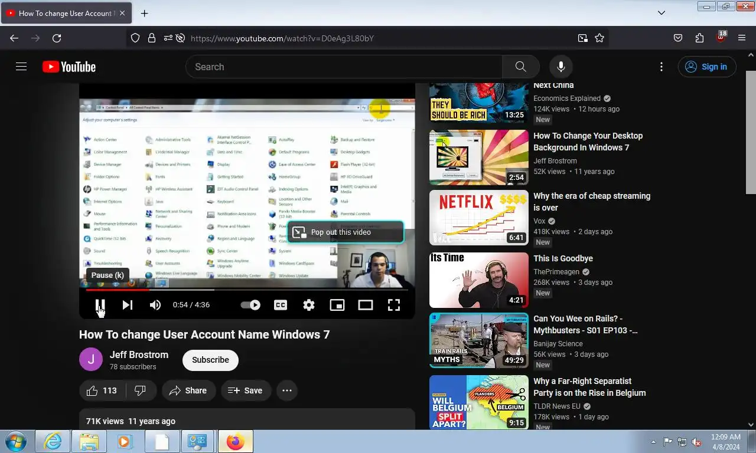Open Desktop Background Windows 7 video thumbnail

pyautogui.click(x=479, y=157)
